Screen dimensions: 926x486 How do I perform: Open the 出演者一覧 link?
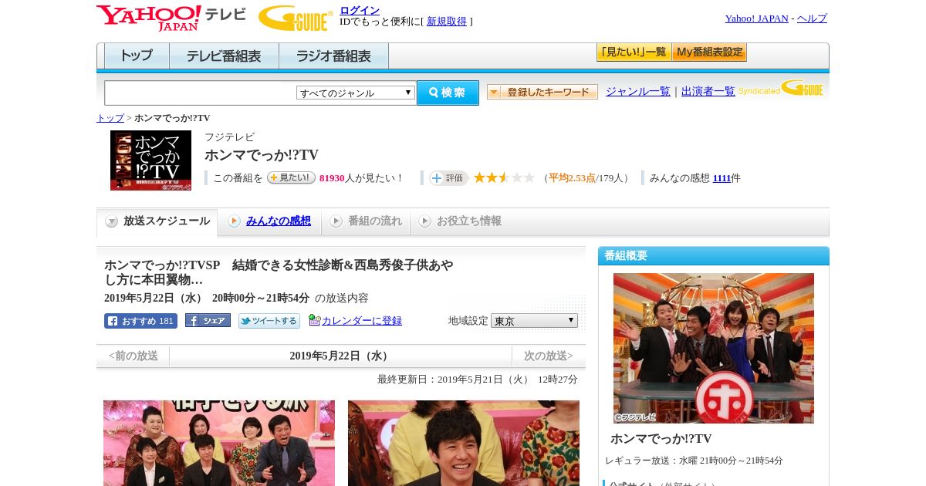(708, 91)
